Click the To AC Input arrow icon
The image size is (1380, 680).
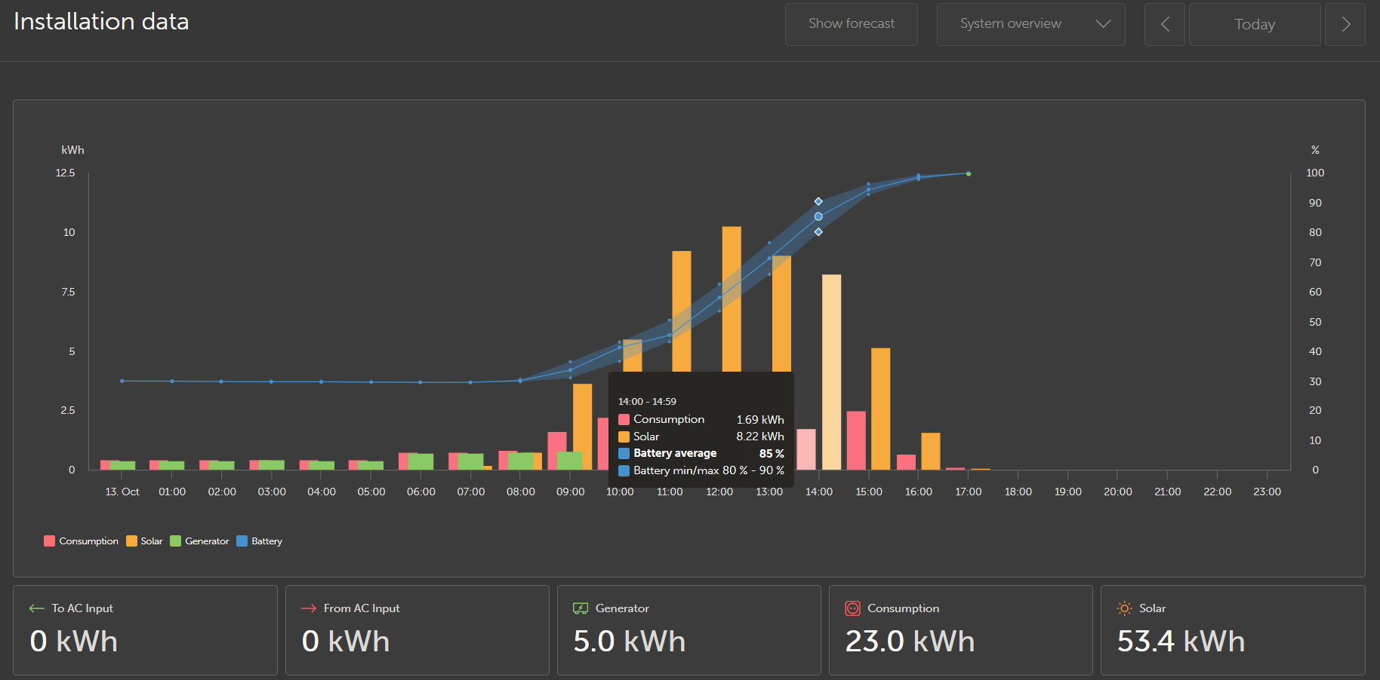click(x=36, y=608)
